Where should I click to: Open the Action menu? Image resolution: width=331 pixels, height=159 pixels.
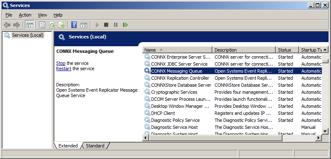click(x=25, y=15)
